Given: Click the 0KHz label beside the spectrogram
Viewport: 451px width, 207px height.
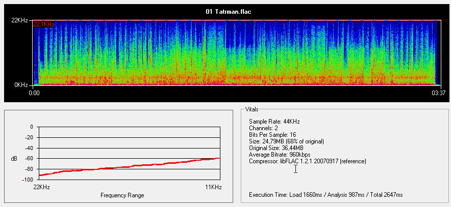Looking at the screenshot, I should [x=21, y=84].
